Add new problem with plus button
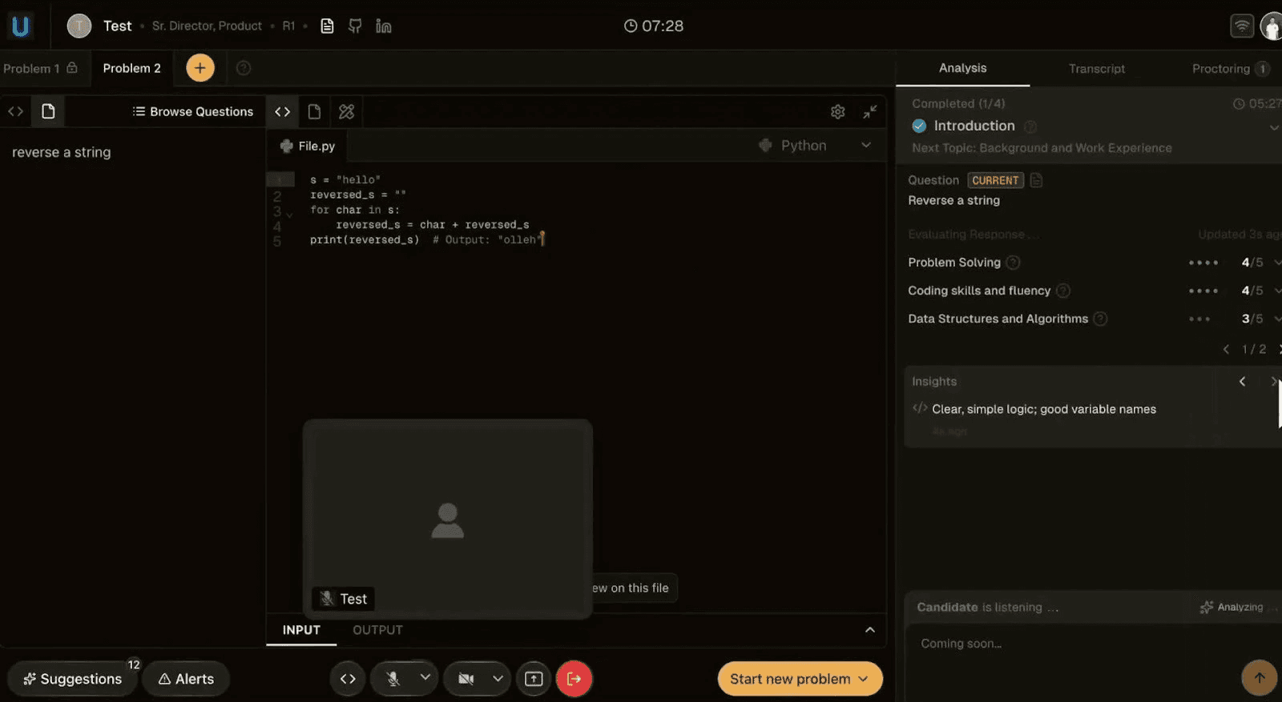This screenshot has height=702, width=1282. pyautogui.click(x=200, y=68)
